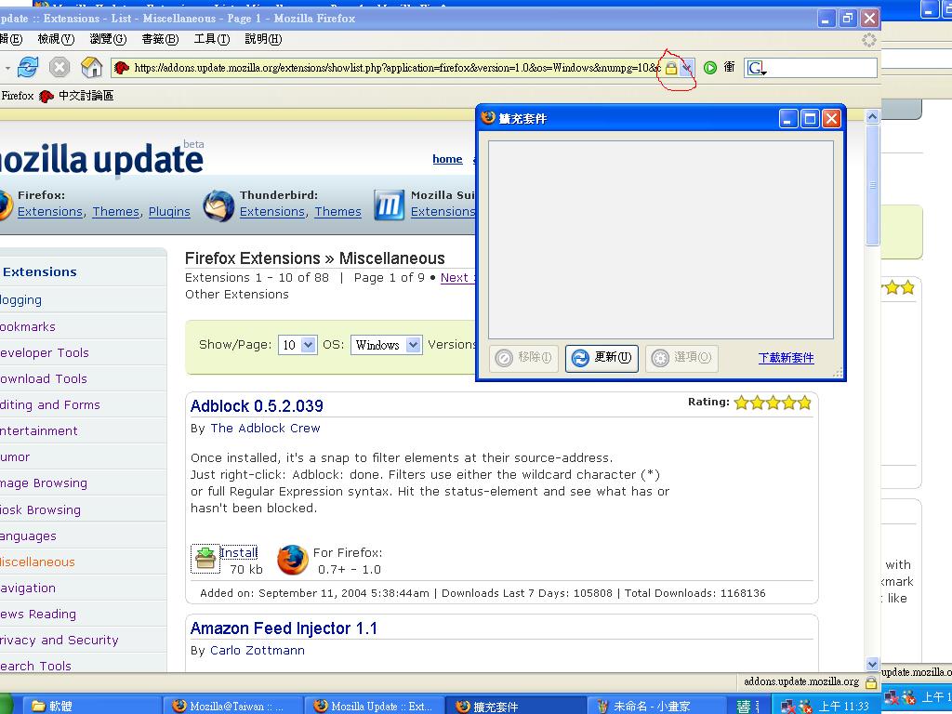Open Thunderbird Extensions link
Image resolution: width=952 pixels, height=714 pixels.
272,211
